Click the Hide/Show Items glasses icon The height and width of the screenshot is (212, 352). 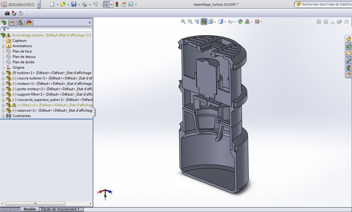tap(230, 21)
